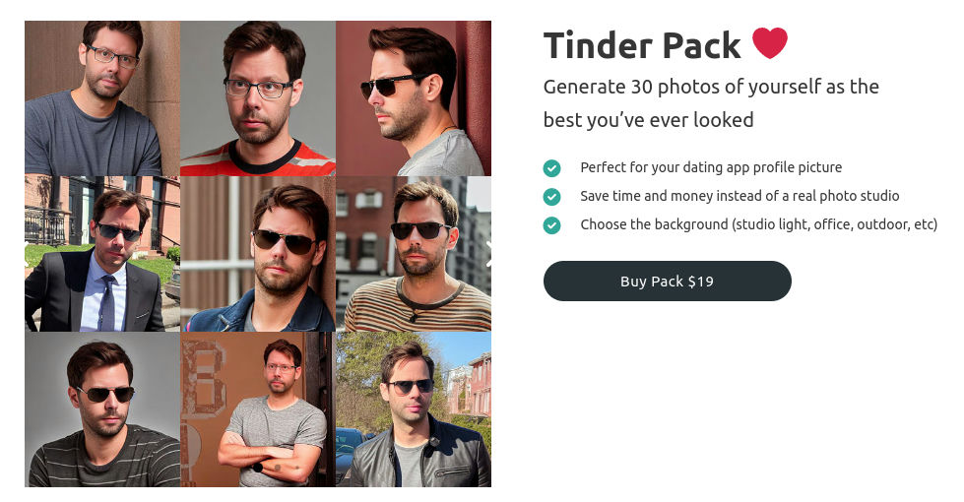Advance the gallery with the right carousel arrow
This screenshot has width=964, height=502.
(x=488, y=253)
